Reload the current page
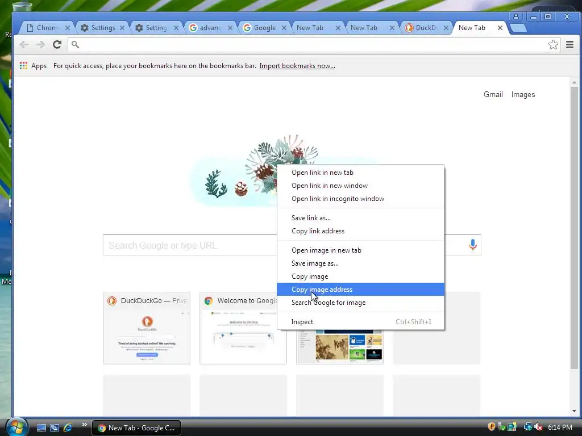This screenshot has width=582, height=436. [57, 45]
